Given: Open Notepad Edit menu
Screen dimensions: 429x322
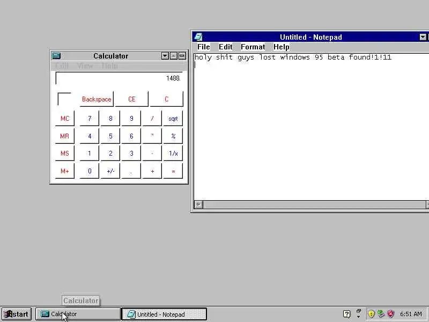Looking at the screenshot, I should pos(225,47).
